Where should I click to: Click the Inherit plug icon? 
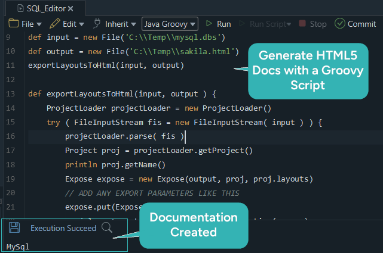tap(97, 23)
